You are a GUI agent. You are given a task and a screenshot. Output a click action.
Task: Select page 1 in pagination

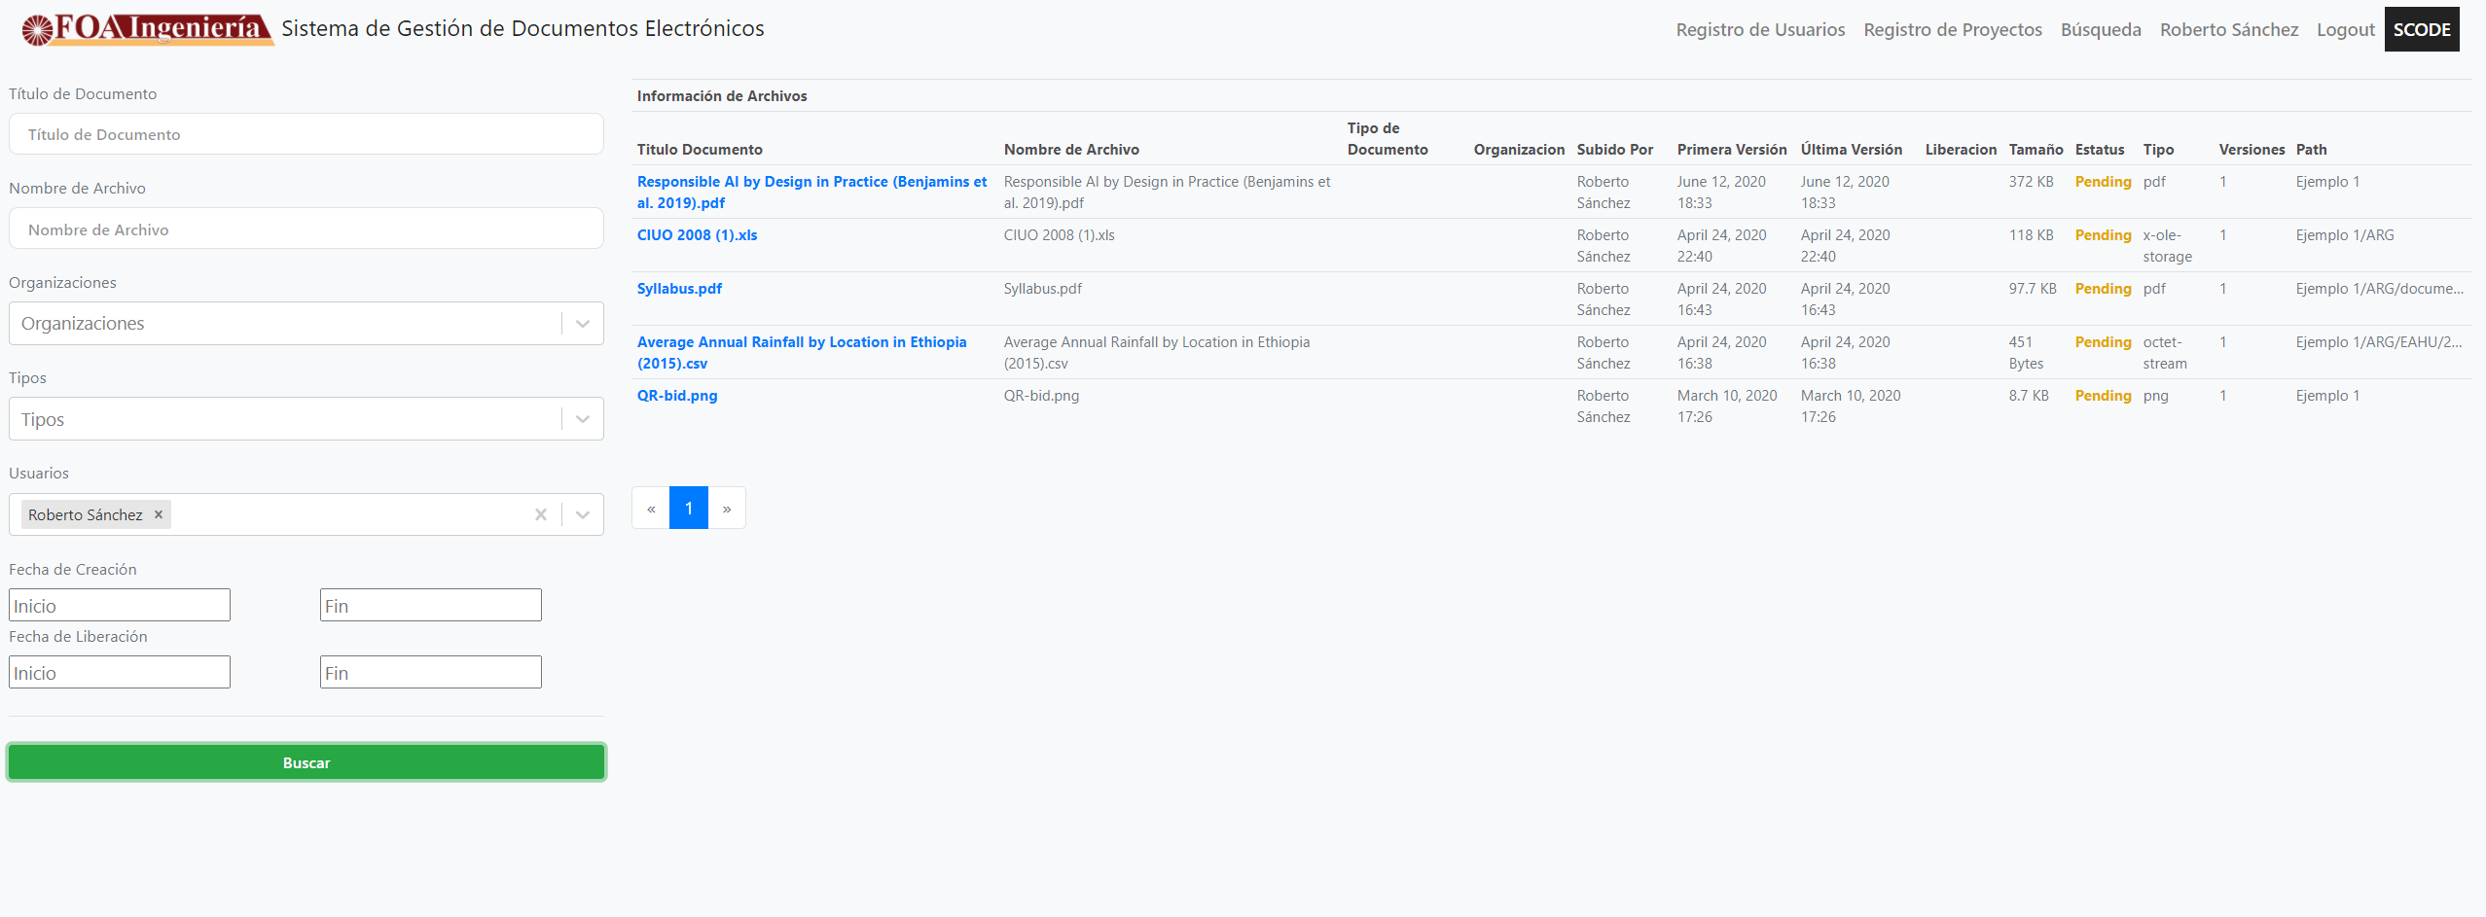(689, 509)
